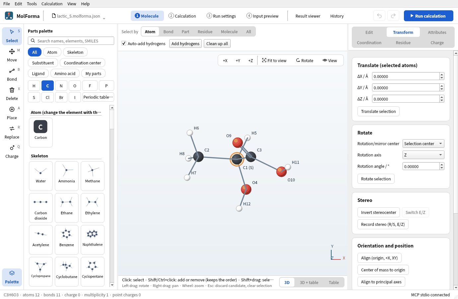458x299 pixels.
Task: Click the parts palette search field
Action: (71, 41)
